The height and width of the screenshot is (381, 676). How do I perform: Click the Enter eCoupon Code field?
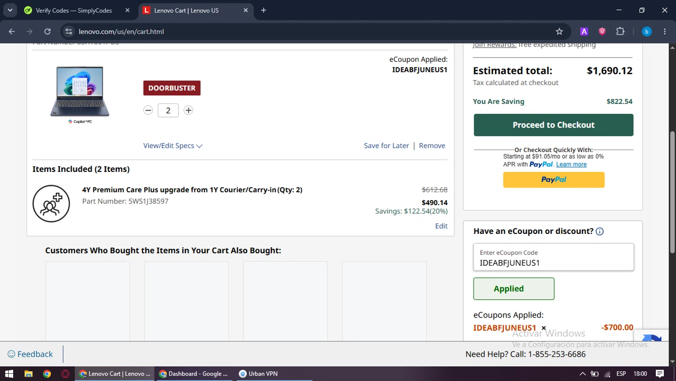point(553,257)
